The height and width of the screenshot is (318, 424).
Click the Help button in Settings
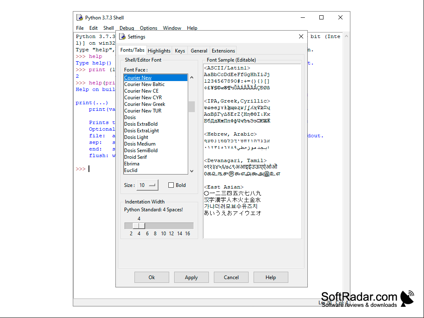point(271,277)
